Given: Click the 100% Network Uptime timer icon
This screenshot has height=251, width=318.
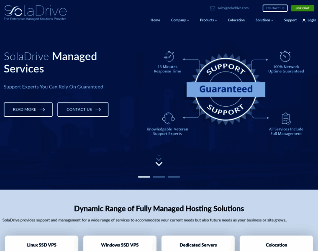Looking at the screenshot, I should pyautogui.click(x=285, y=56).
